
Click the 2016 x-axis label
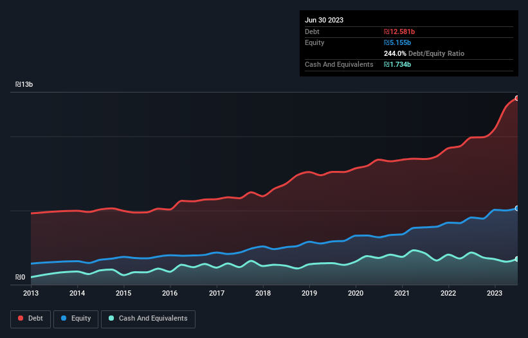click(x=170, y=293)
